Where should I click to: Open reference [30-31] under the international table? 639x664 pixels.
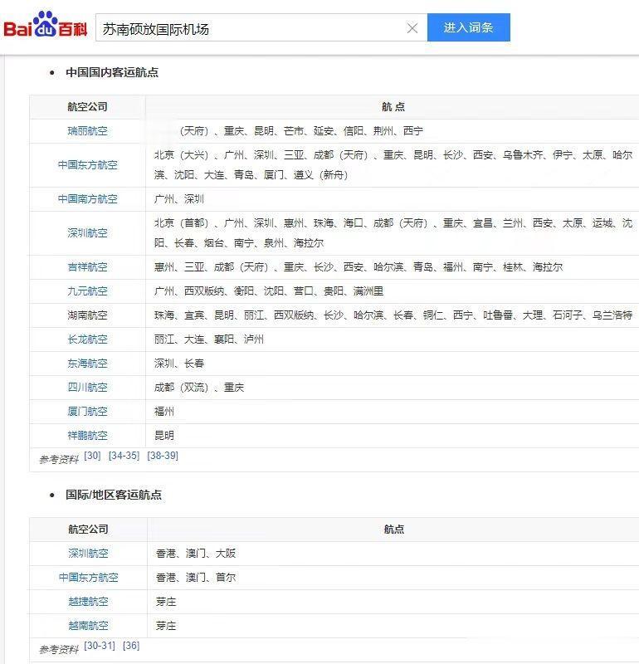click(x=100, y=646)
